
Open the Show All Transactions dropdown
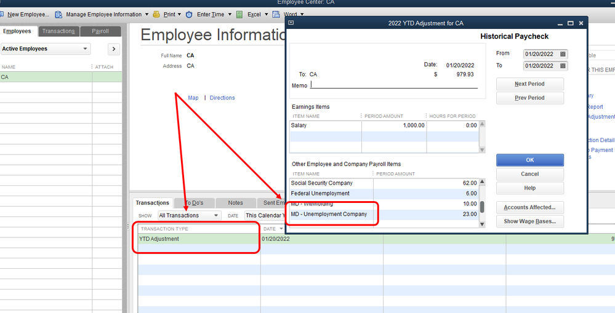pyautogui.click(x=215, y=216)
